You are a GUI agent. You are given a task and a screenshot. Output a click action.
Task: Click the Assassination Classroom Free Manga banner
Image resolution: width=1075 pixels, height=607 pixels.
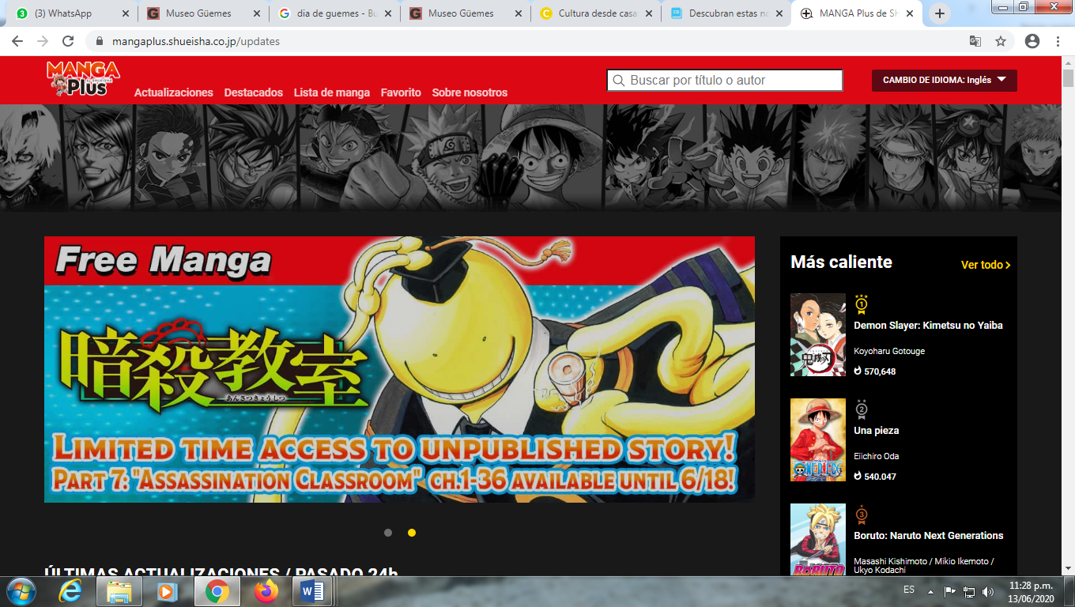(x=399, y=369)
